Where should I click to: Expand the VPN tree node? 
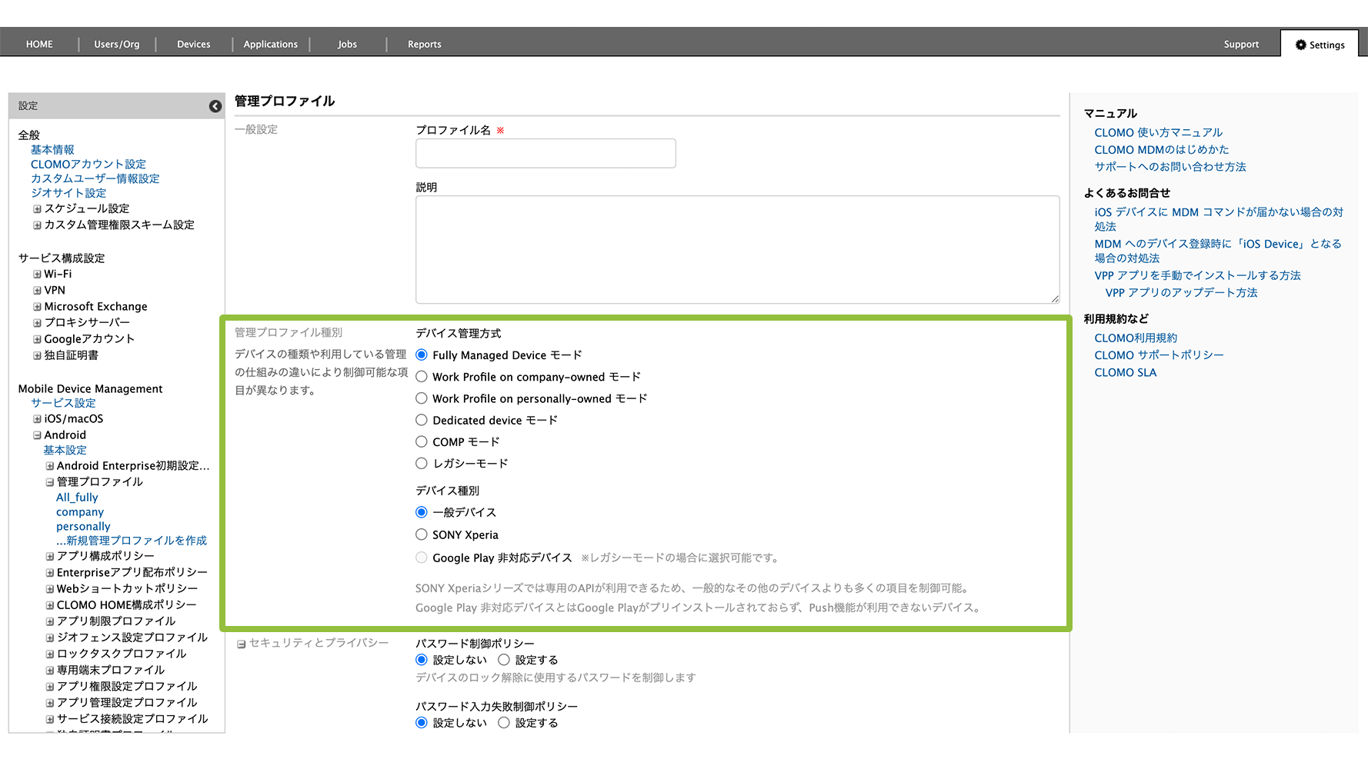coord(37,291)
